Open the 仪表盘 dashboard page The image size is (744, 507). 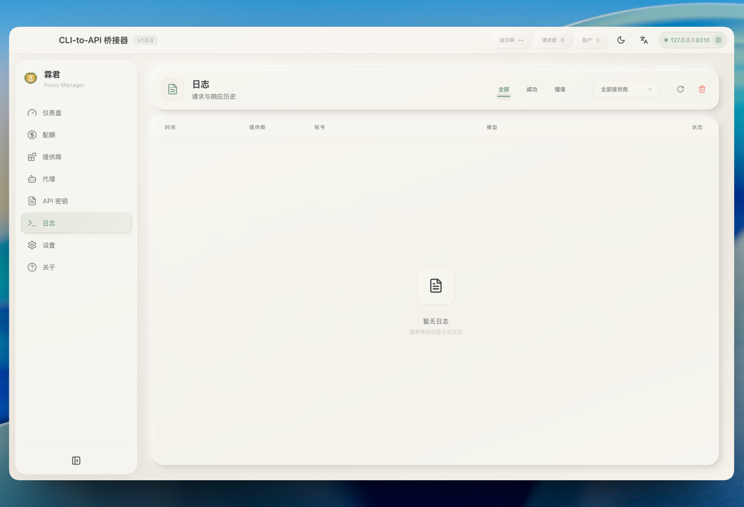coord(76,113)
